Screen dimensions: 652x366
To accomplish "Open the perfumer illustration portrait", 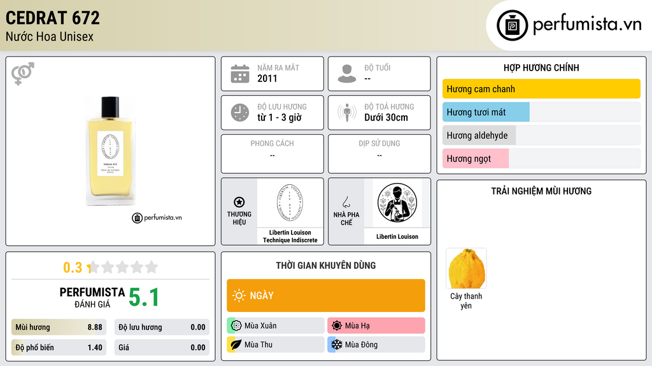I will point(397,203).
